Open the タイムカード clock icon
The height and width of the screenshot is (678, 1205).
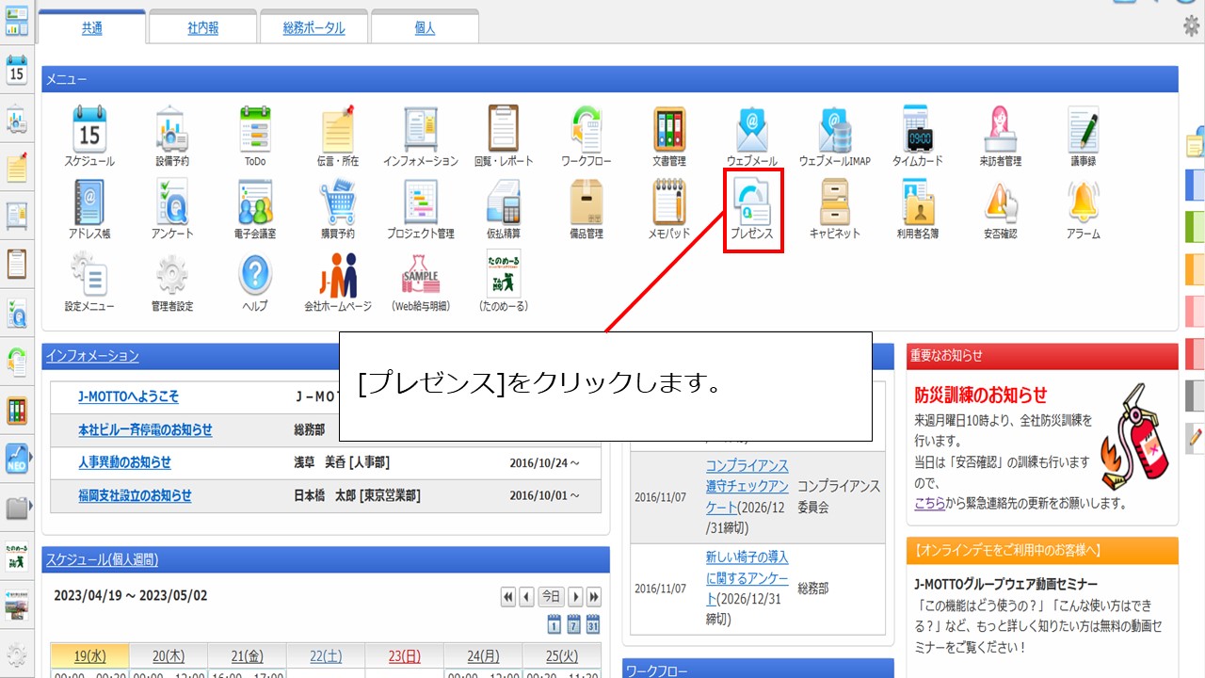(x=917, y=130)
